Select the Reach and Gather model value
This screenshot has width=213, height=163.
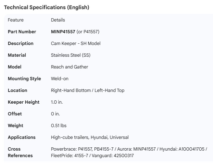pos(69,67)
